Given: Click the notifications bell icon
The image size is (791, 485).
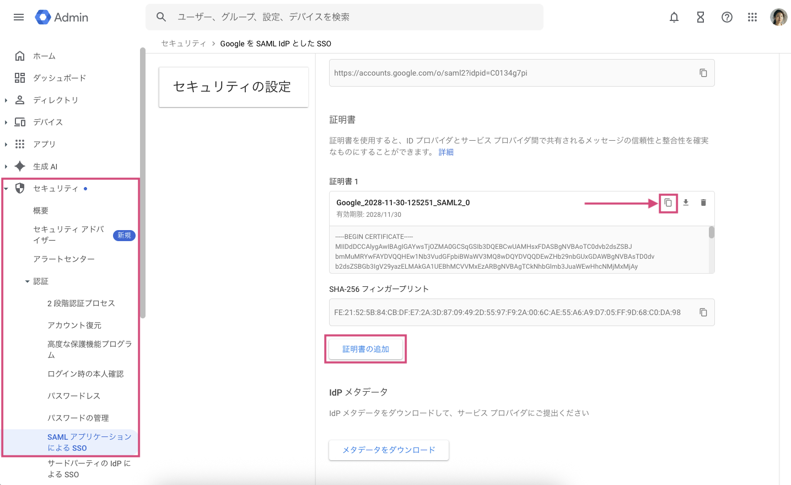Looking at the screenshot, I should [x=674, y=17].
